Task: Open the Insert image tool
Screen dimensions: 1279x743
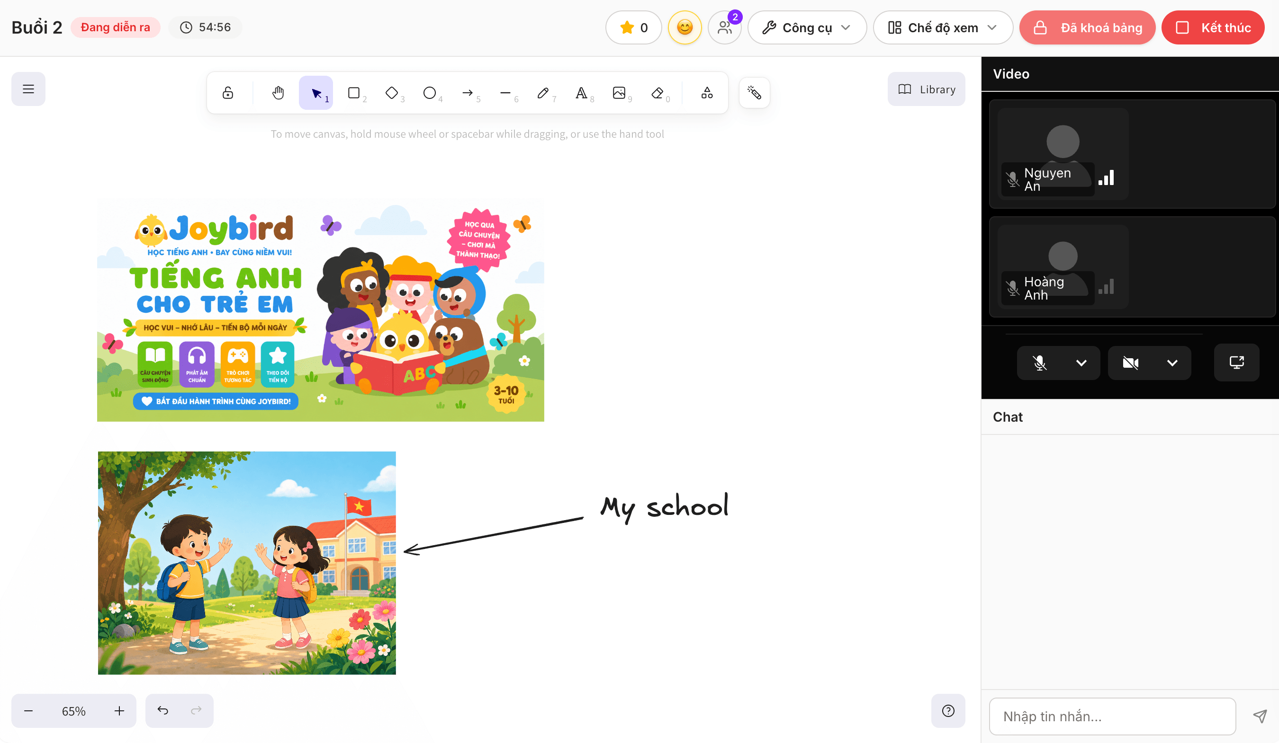Action: [619, 93]
